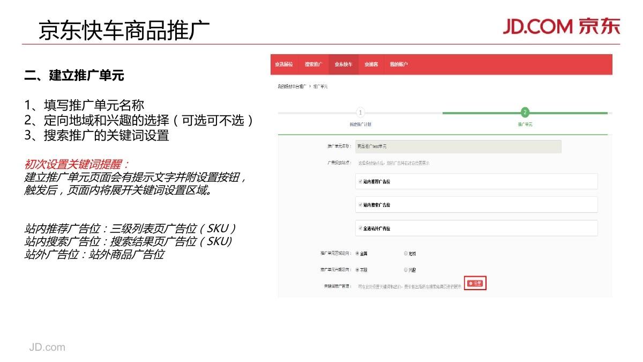Select the 地域 radio button
Viewport: 643px width, 362px height.
pos(406,254)
